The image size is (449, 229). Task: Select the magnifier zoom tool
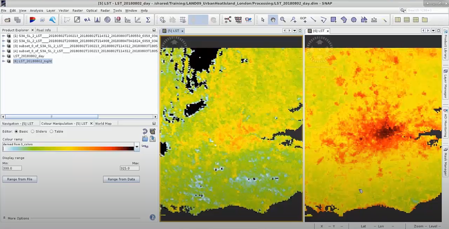point(283,20)
